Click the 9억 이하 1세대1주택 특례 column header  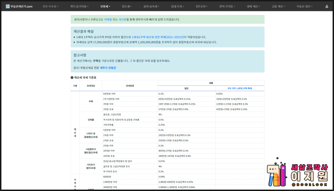tap(239, 88)
